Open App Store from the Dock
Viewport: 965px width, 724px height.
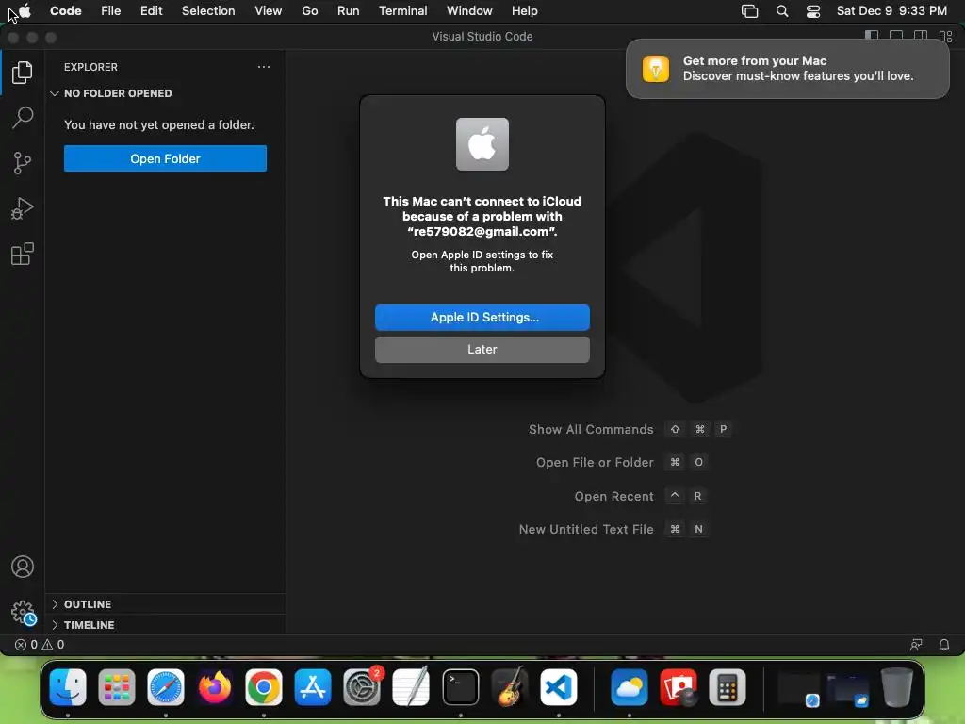pyautogui.click(x=313, y=687)
